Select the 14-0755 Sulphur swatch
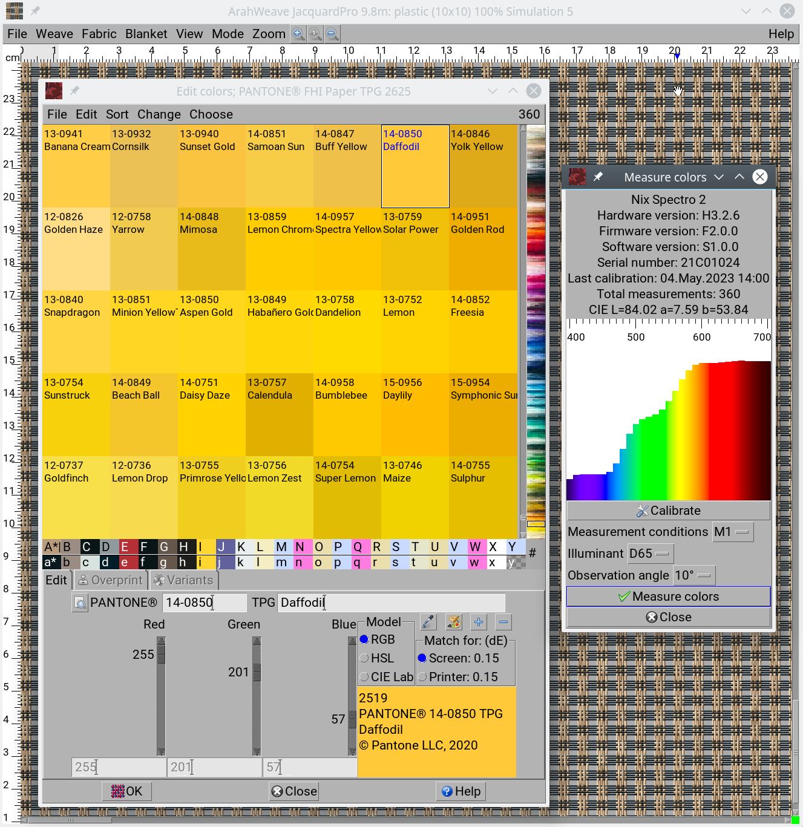Screen dimensions: 803x827 483,498
